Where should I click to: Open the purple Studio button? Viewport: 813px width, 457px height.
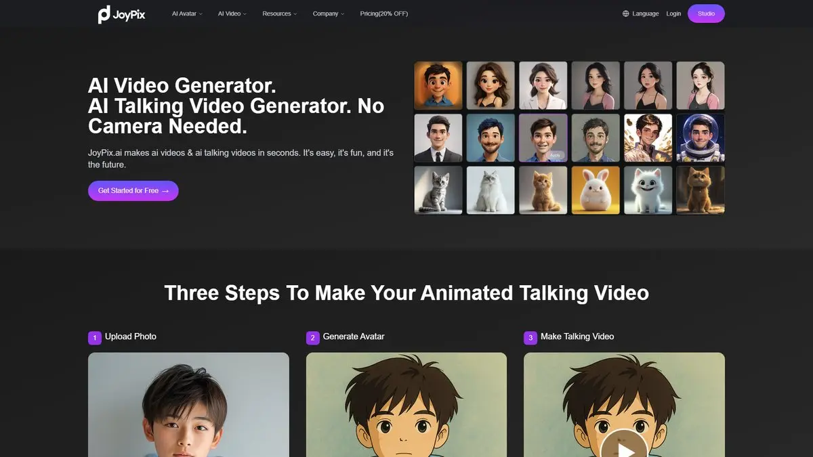(706, 14)
